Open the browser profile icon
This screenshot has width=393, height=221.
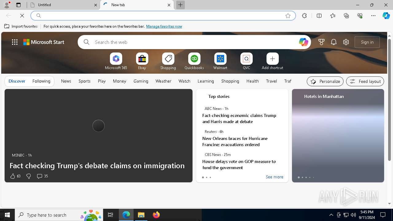7,5
